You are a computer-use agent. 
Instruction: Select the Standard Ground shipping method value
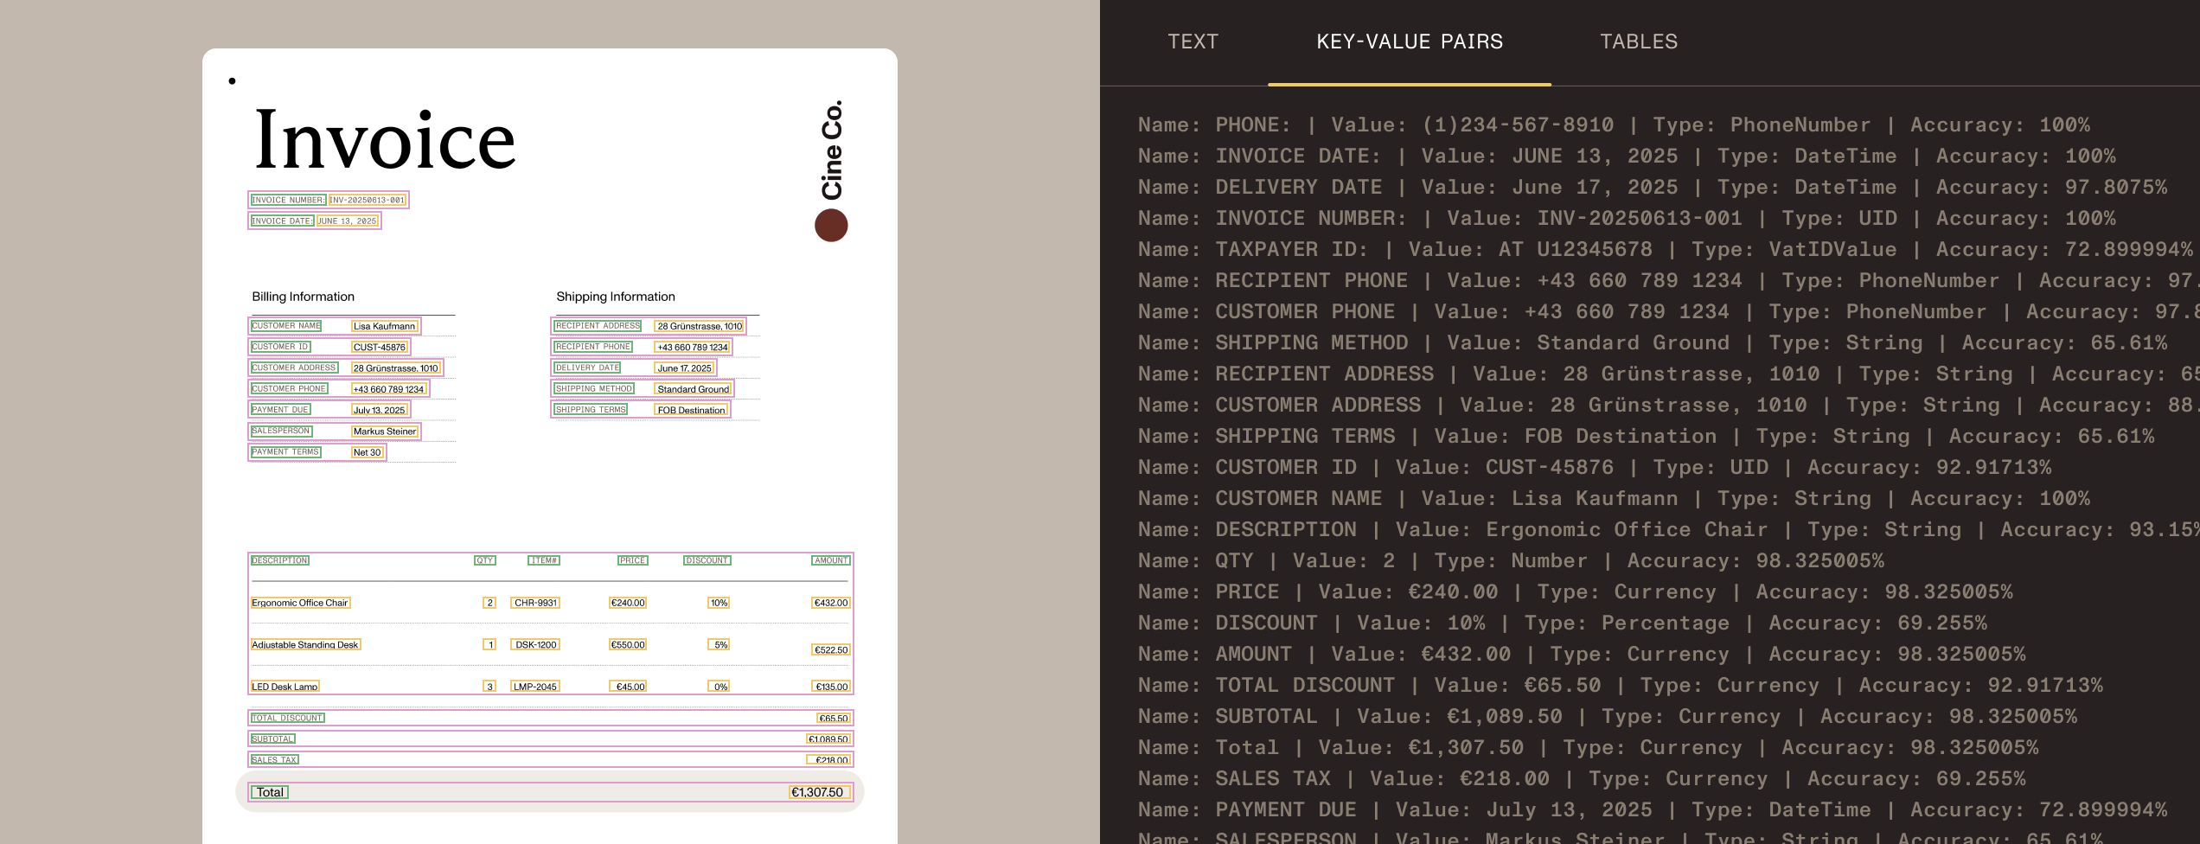[693, 389]
